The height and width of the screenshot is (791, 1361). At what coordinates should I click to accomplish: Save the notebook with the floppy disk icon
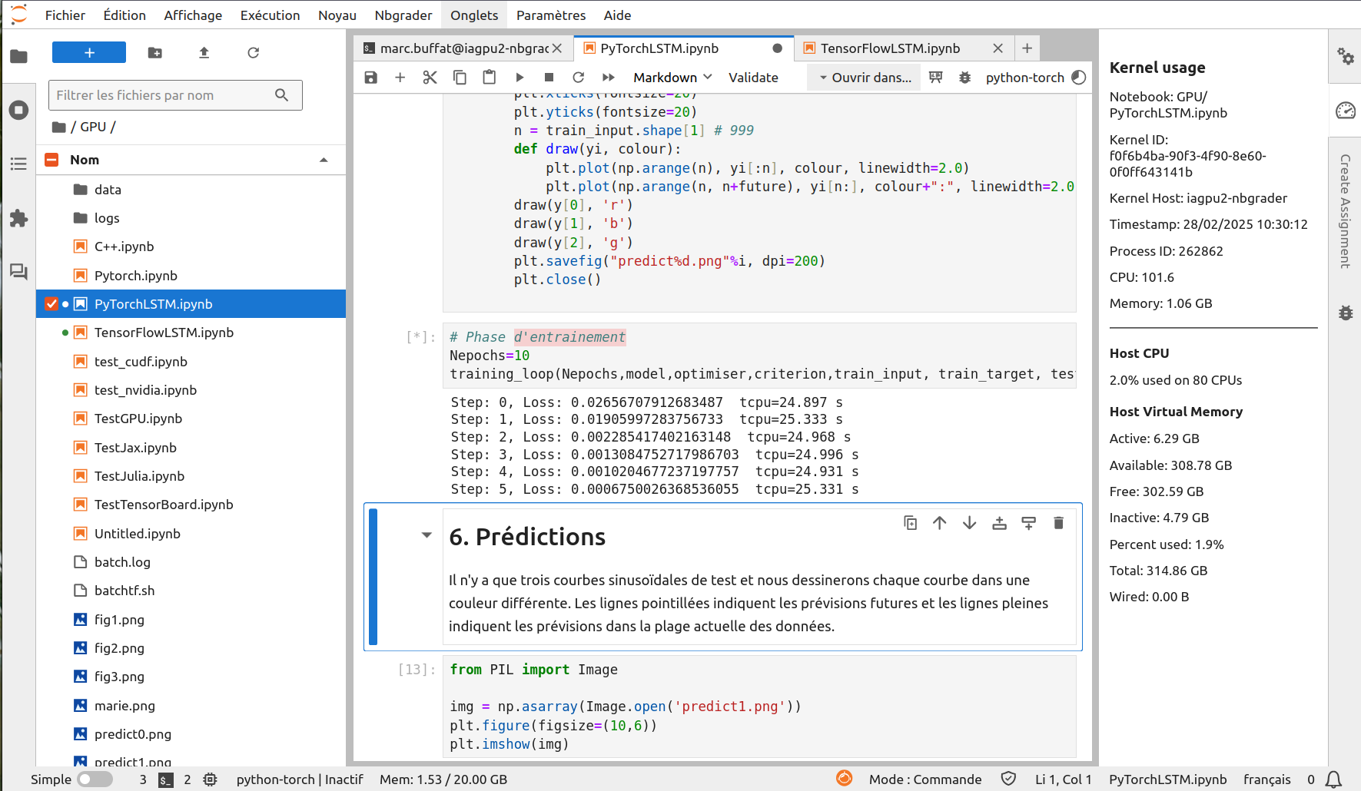click(x=370, y=78)
